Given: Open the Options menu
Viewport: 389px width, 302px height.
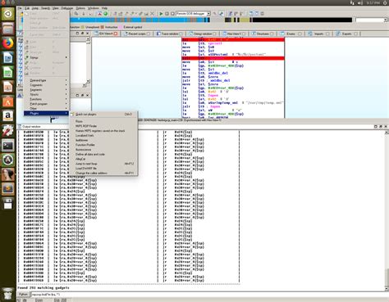Looking at the screenshot, I should coord(80,8).
